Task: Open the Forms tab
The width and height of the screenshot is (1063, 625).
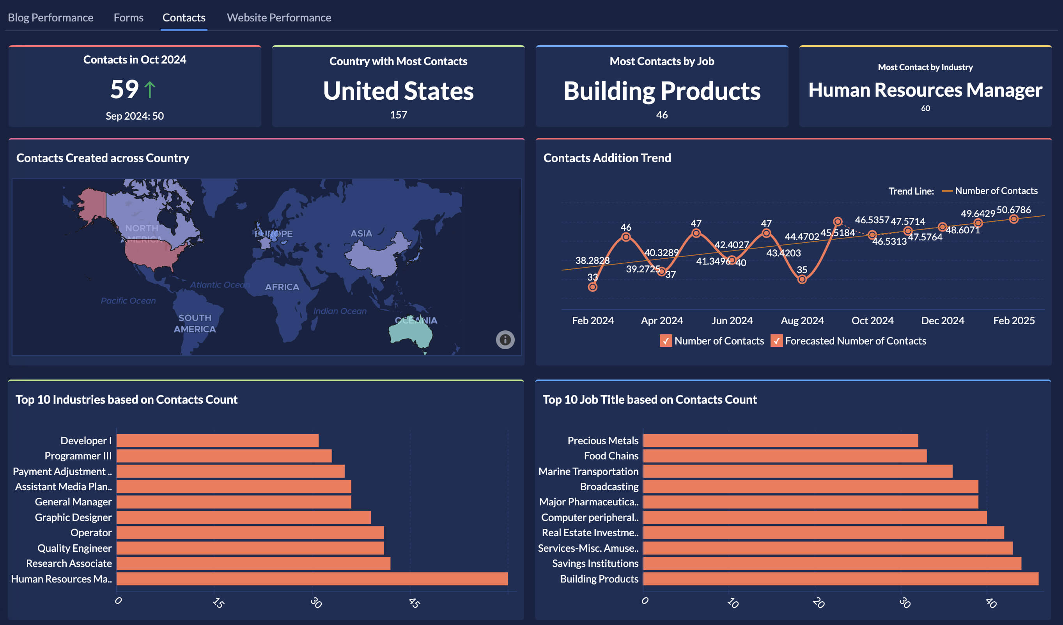Action: coord(128,17)
